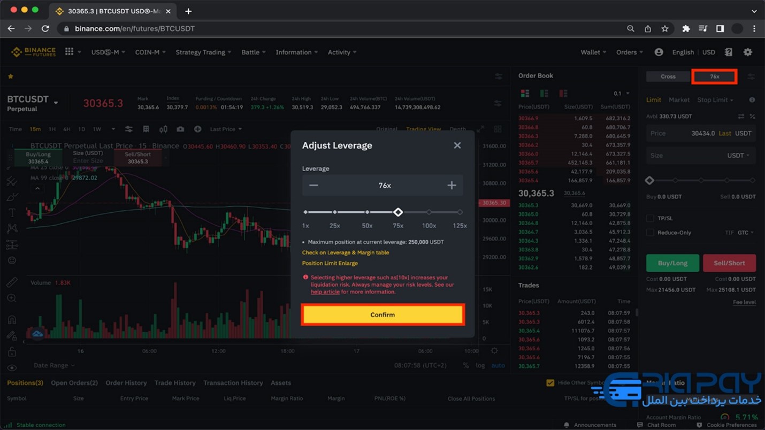Image resolution: width=765 pixels, height=430 pixels.
Task: Click the browser bookmark star icon
Action: pyautogui.click(x=664, y=28)
